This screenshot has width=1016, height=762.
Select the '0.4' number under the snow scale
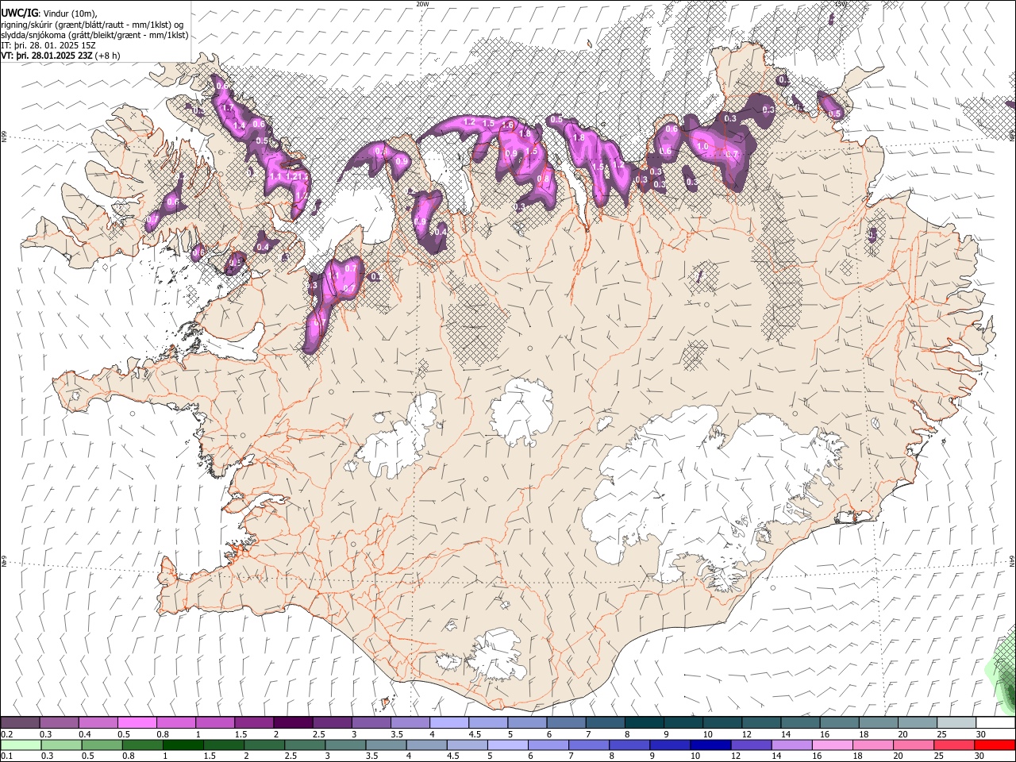(x=86, y=734)
